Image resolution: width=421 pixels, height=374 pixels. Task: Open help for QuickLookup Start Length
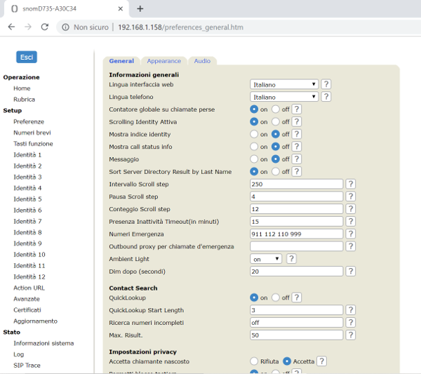click(x=351, y=310)
